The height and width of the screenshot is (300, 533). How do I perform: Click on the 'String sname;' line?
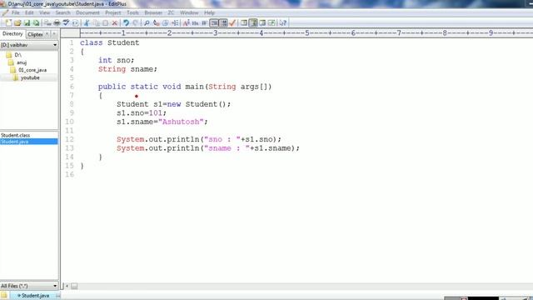click(127, 69)
